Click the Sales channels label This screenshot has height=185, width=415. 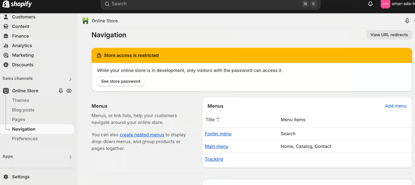[17, 79]
